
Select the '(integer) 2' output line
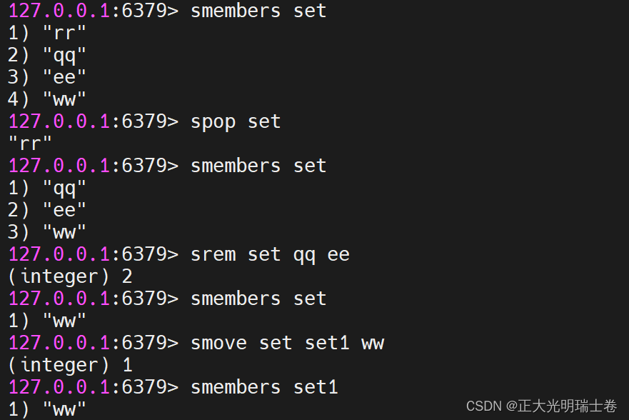pos(70,276)
